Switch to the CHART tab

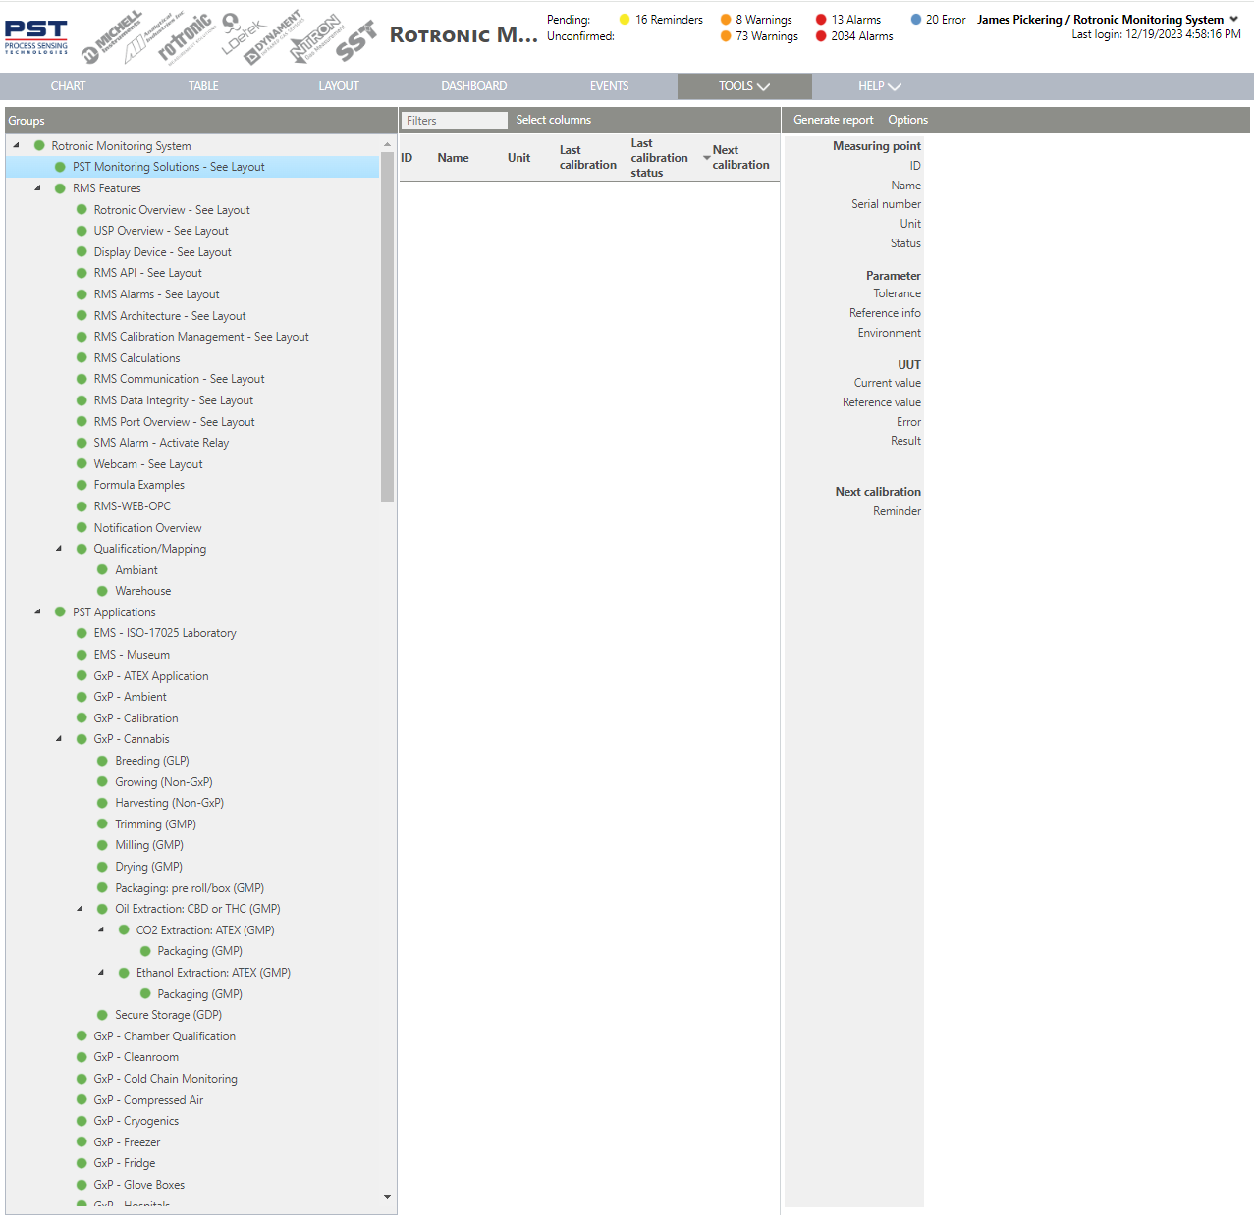(68, 86)
